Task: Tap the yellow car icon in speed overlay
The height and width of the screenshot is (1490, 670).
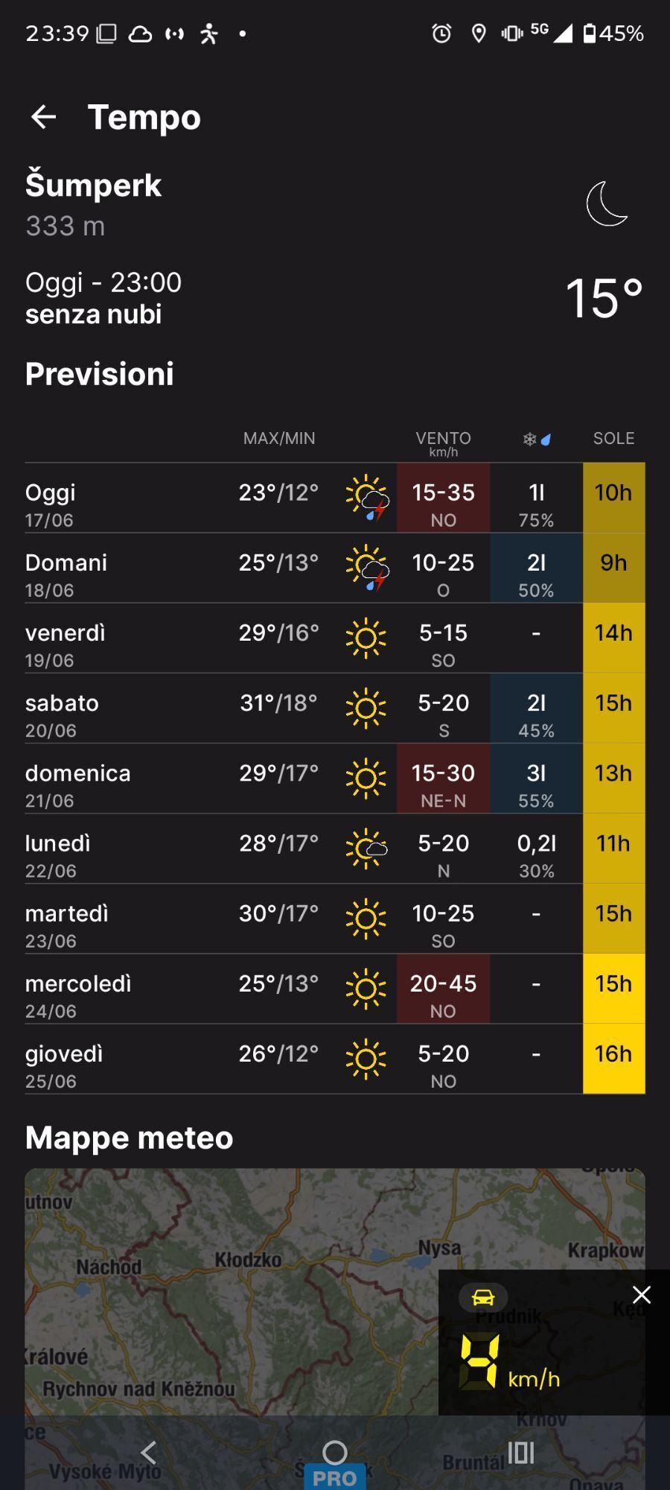Action: pos(483,1297)
